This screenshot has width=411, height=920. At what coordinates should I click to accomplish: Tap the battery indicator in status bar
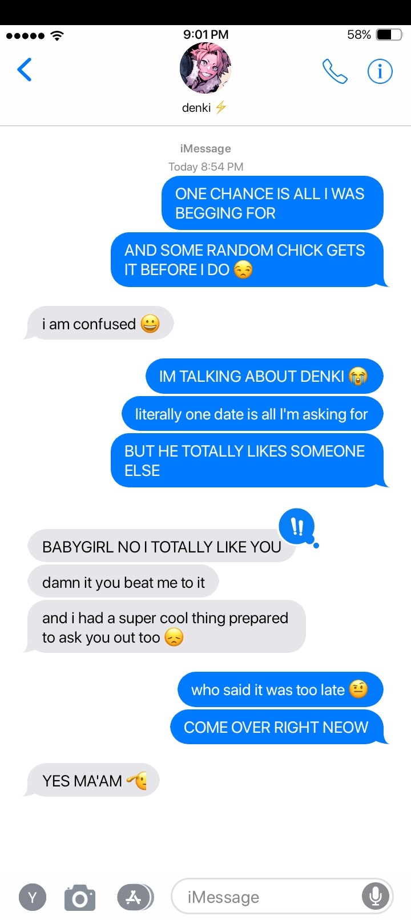(x=389, y=35)
